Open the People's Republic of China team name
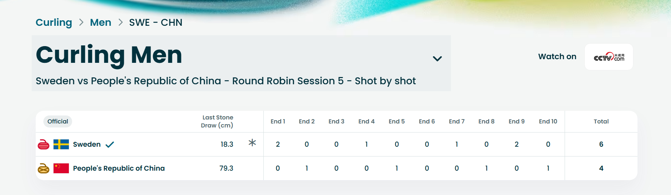 (x=119, y=168)
